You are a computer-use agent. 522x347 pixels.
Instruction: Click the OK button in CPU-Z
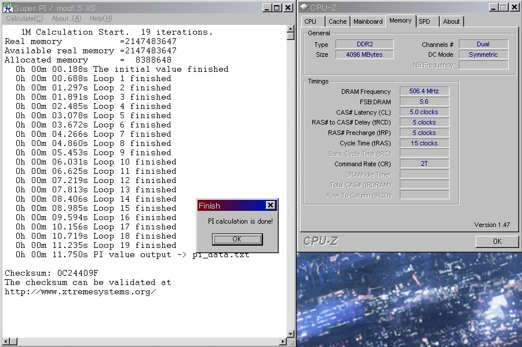click(497, 242)
